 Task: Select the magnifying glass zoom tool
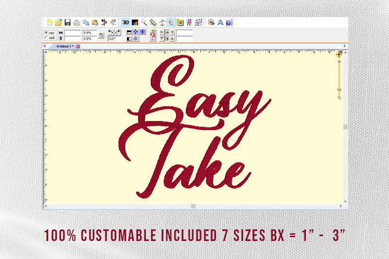click(144, 22)
